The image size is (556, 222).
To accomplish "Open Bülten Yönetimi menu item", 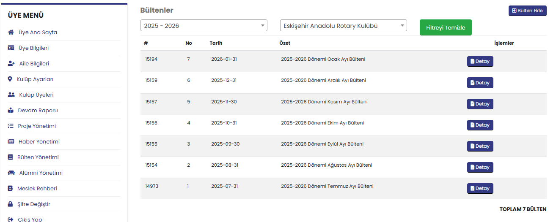I will tap(38, 157).
